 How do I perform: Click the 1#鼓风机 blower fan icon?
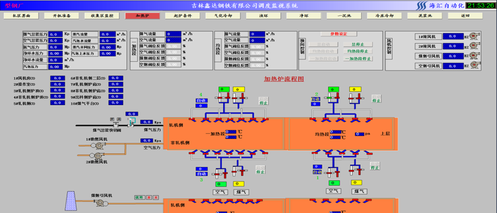pos(474,36)
